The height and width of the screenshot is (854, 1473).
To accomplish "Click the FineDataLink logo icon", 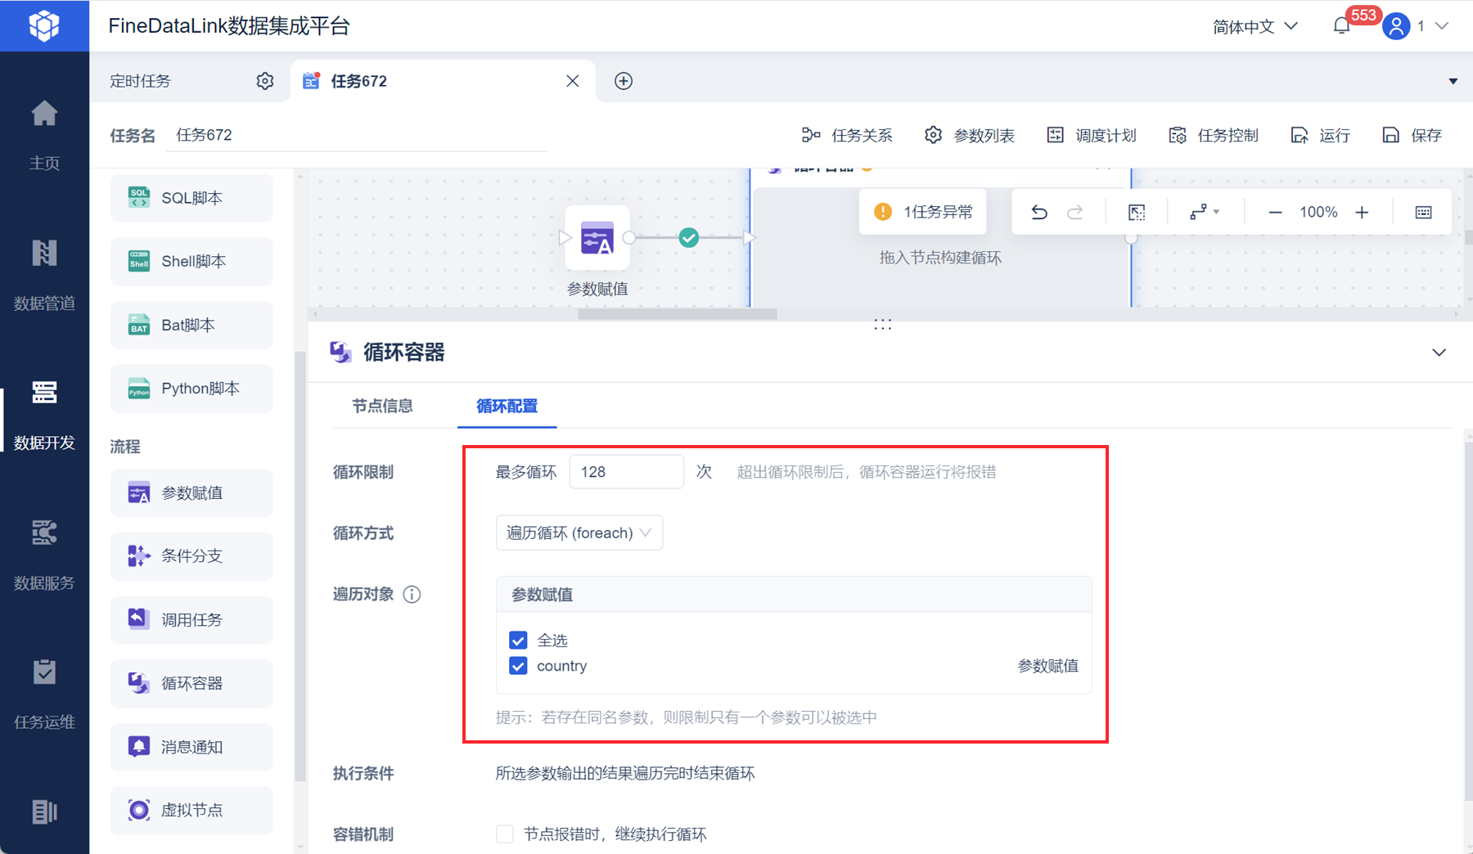I will point(44,25).
